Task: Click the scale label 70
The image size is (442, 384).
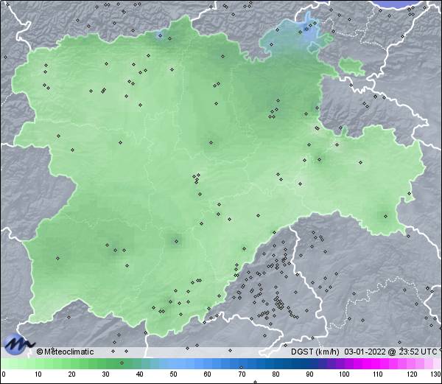Action: pyautogui.click(x=242, y=374)
